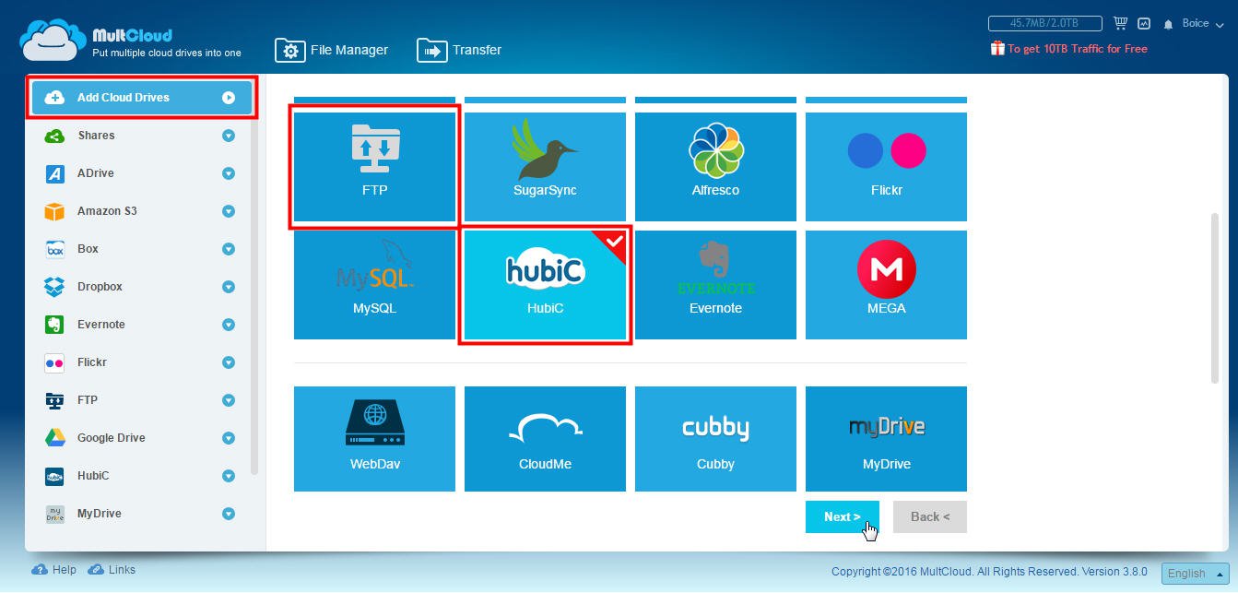Expand the ADrive dropdown arrow
This screenshot has width=1238, height=593.
[229, 173]
